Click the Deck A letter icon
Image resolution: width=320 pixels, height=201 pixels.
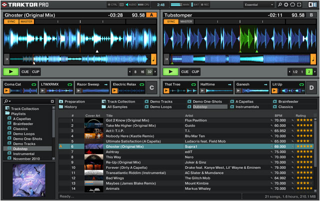click(x=152, y=15)
